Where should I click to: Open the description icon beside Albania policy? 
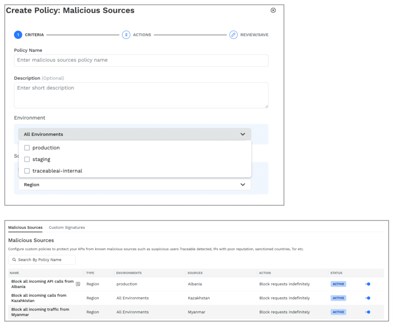click(x=78, y=284)
